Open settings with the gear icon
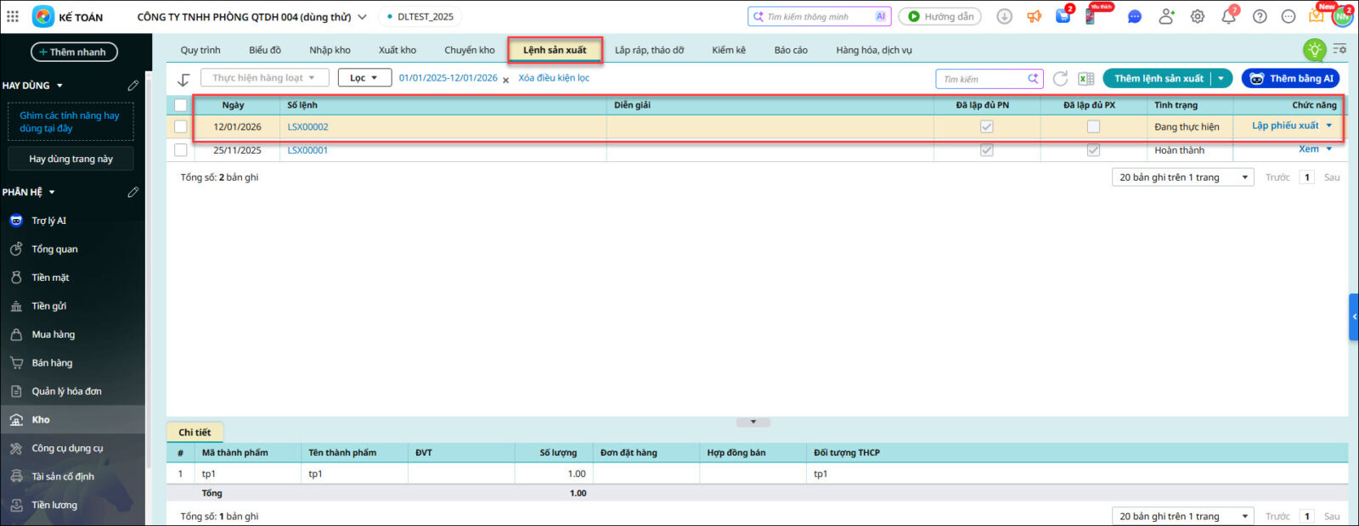Viewport: 1359px width, 526px height. click(1198, 16)
